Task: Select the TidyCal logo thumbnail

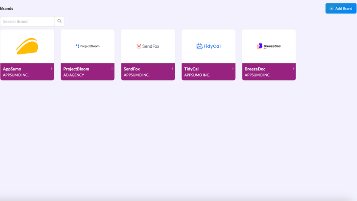Action: tap(209, 46)
